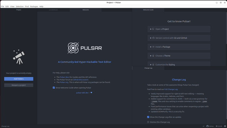Click the Welcome Guide pane scrollbar
This screenshot has width=227, height=128.
coord(226,28)
